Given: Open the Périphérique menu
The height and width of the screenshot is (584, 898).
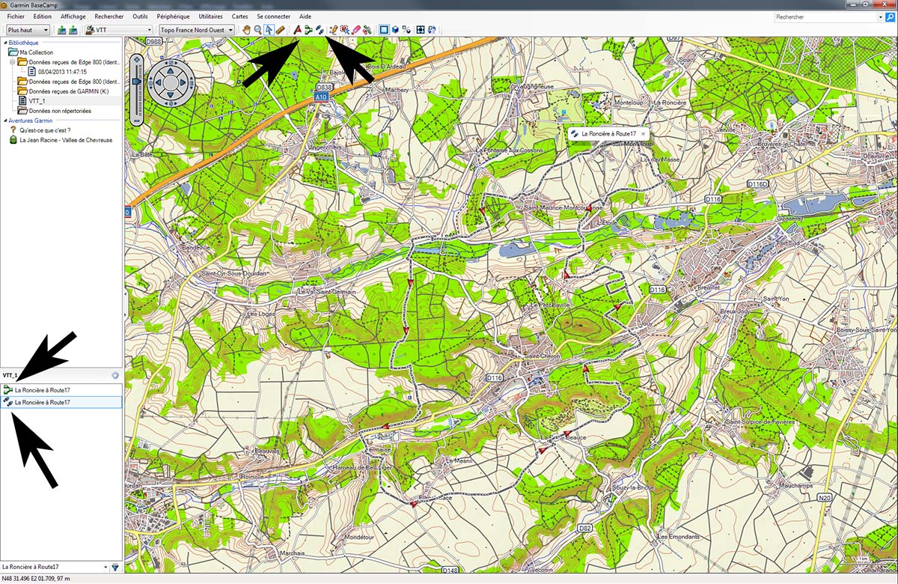Looking at the screenshot, I should 174,16.
